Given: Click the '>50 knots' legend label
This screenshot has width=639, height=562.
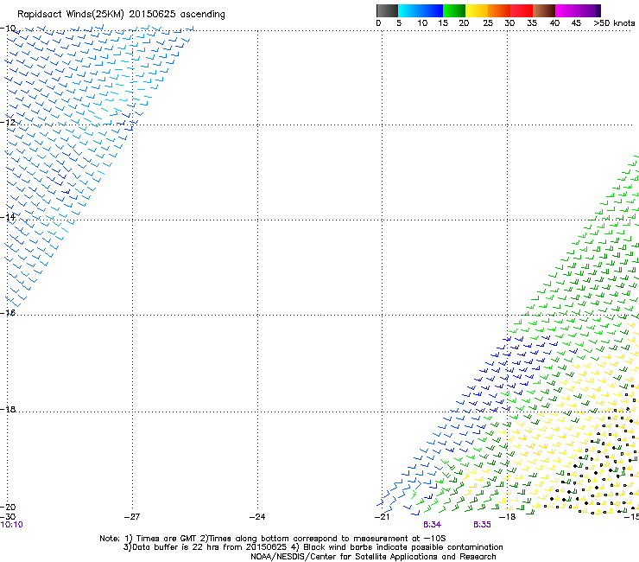Looking at the screenshot, I should [x=614, y=23].
